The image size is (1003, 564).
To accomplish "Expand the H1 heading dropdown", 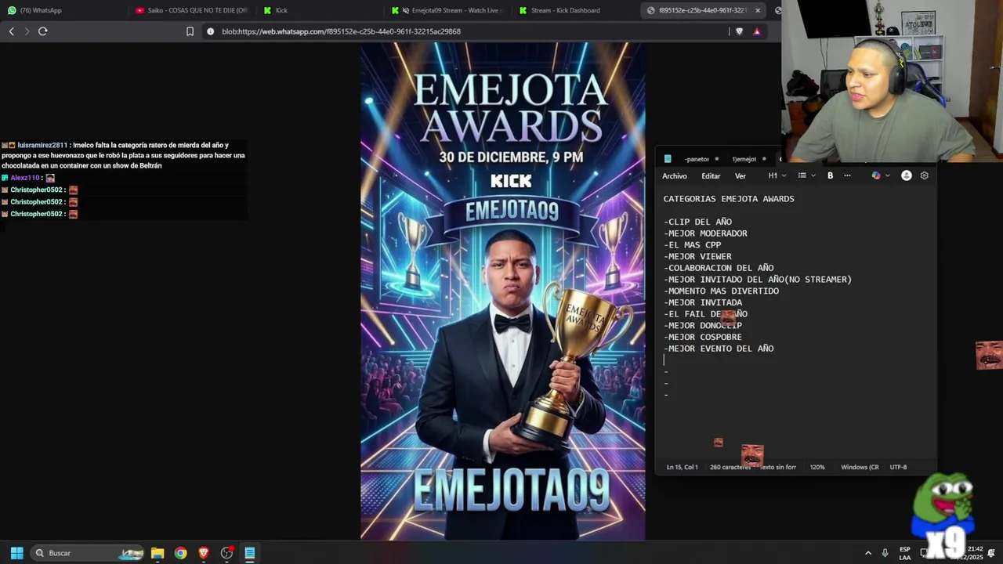I will (x=777, y=175).
